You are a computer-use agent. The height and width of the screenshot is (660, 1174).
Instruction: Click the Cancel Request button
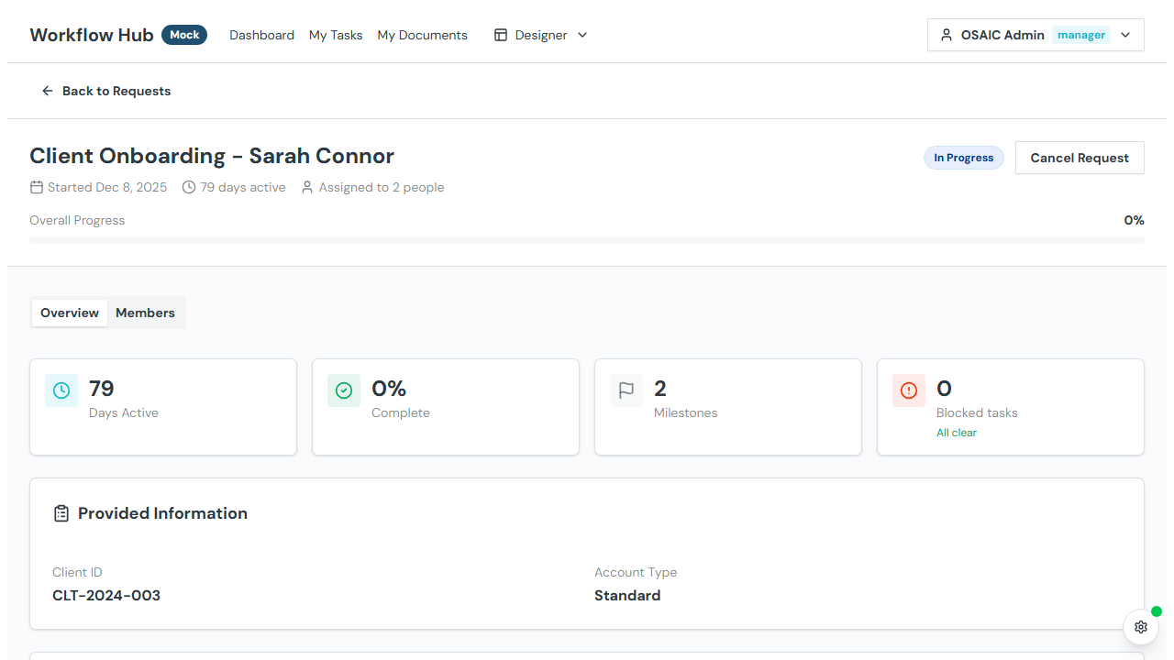click(x=1080, y=158)
